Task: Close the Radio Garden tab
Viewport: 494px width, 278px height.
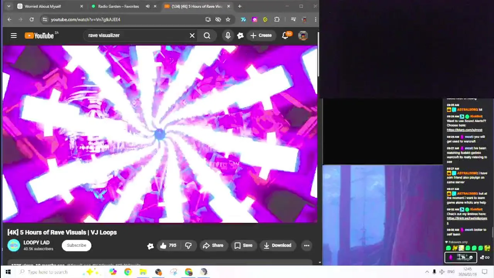Action: pos(155,6)
